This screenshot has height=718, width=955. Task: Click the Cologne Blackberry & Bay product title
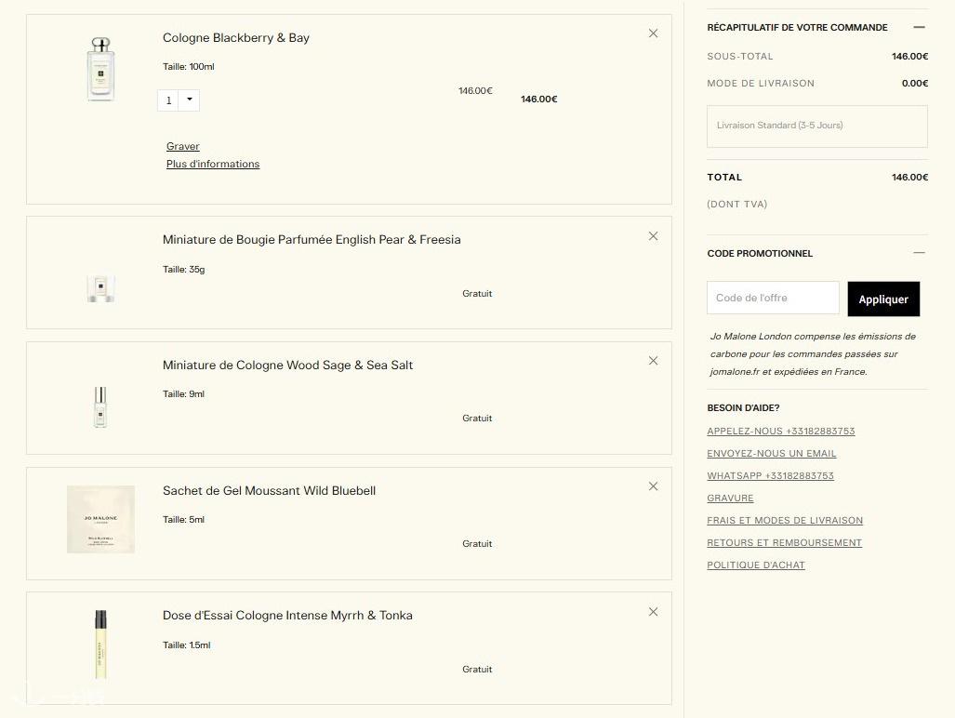pyautogui.click(x=235, y=38)
